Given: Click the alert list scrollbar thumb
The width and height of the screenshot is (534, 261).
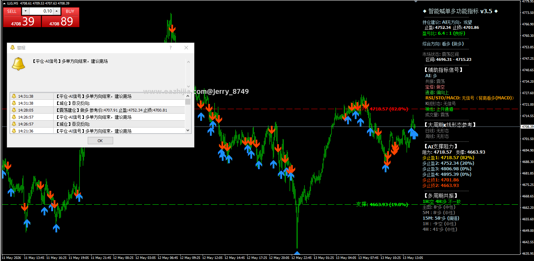Looking at the screenshot, I should [188, 101].
